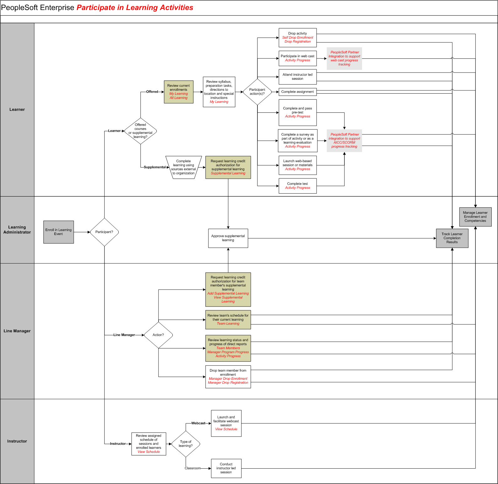
Task: Click the "Team Members" red text
Action: (228, 348)
